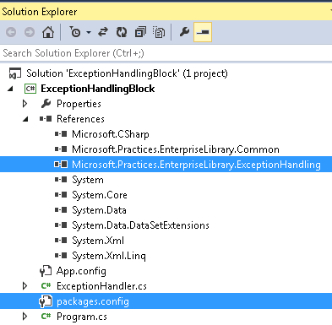
Task: Click the Forward navigation arrow
Action: click(30, 32)
